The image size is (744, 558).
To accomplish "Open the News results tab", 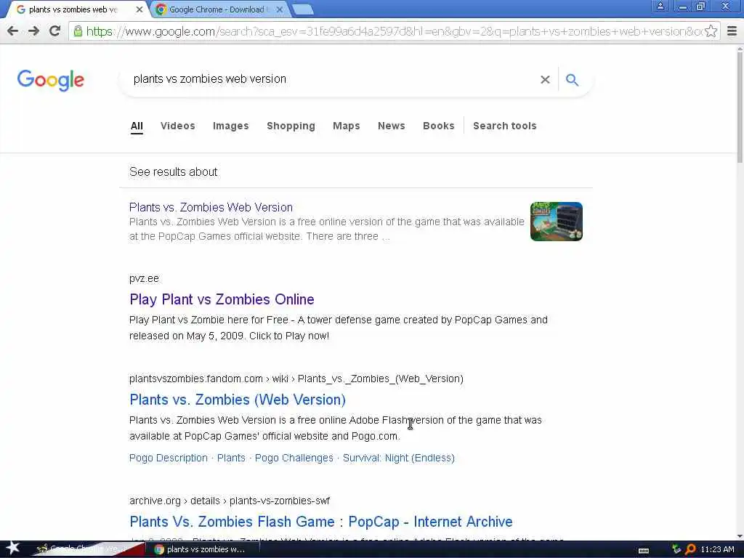I will coord(392,126).
